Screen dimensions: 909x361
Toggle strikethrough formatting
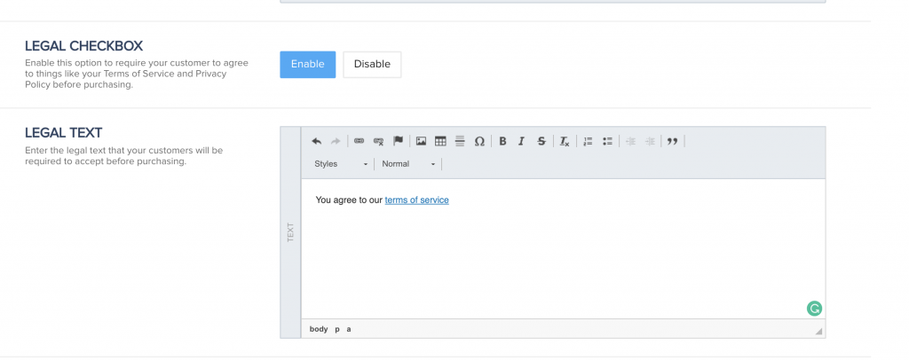pos(541,141)
